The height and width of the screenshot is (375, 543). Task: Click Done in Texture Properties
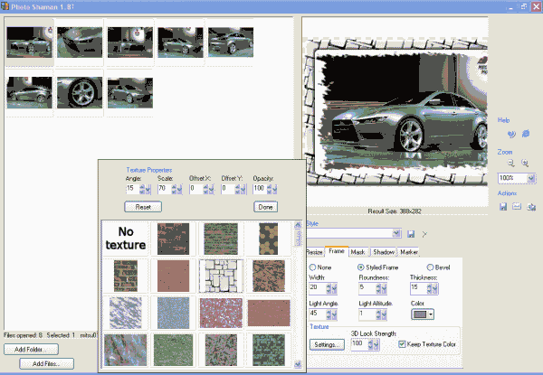click(265, 207)
